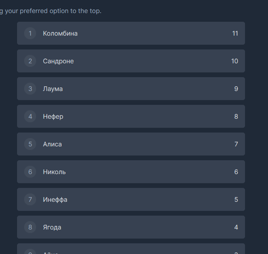The height and width of the screenshot is (254, 268).
Task: Click the rank 8 number badge
Action: pos(30,227)
